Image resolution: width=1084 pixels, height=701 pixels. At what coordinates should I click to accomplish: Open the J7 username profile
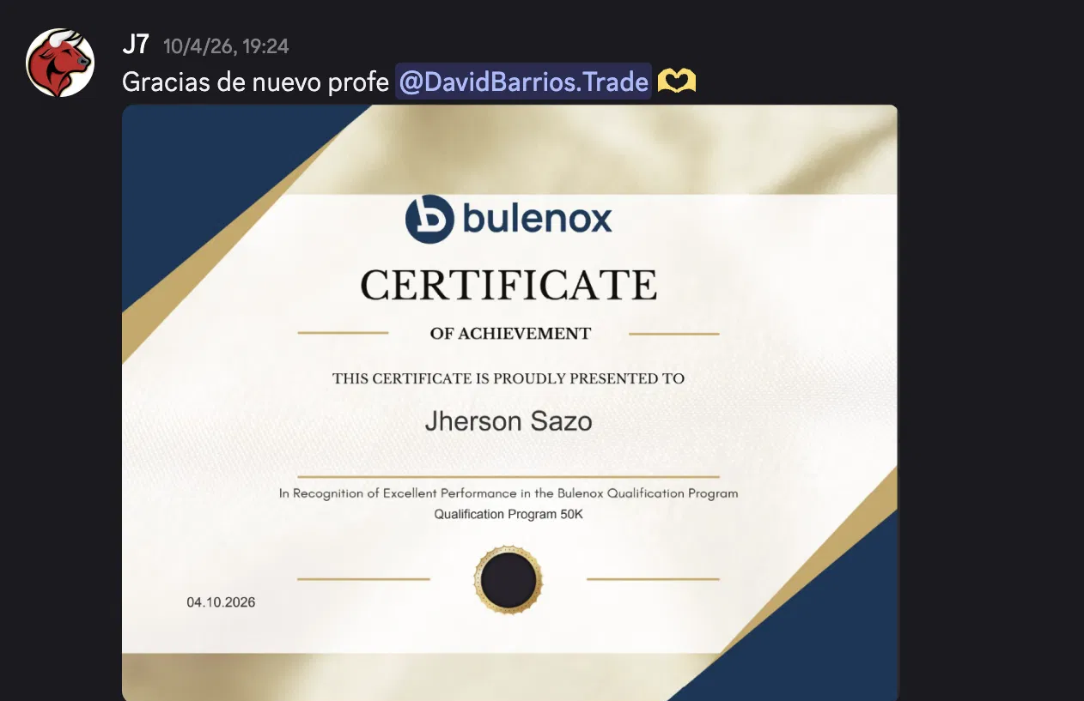[x=136, y=45]
